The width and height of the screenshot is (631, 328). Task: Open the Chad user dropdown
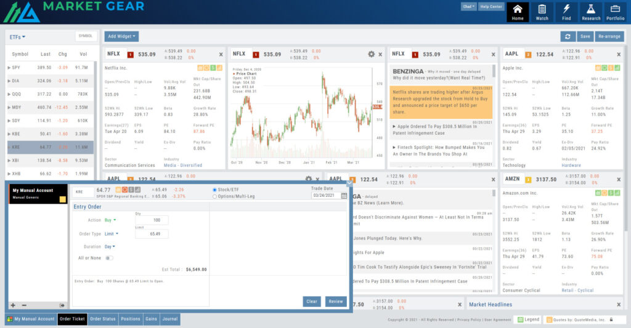pos(468,6)
